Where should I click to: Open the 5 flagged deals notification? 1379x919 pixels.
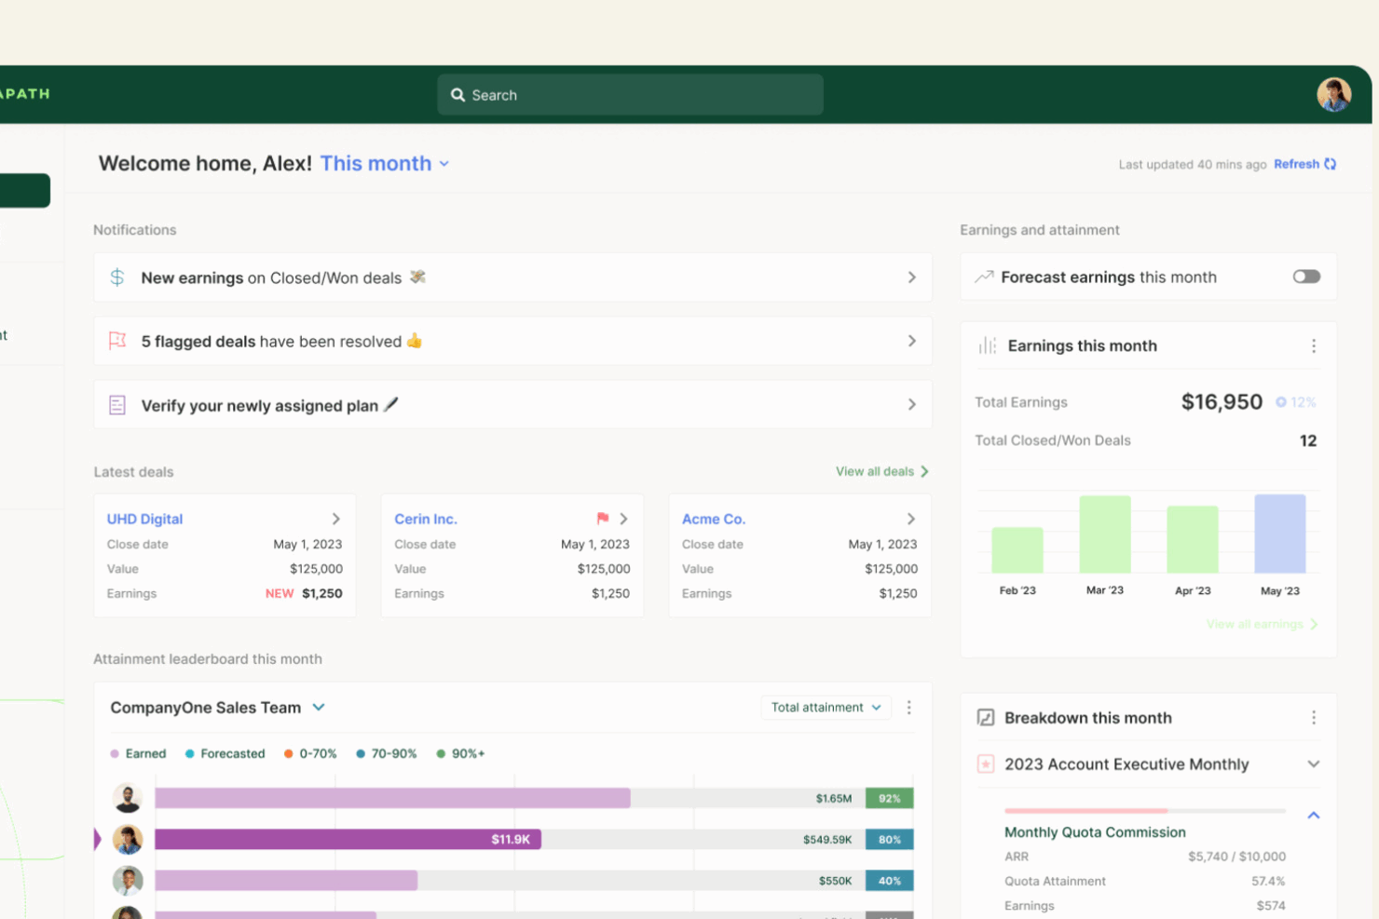tap(512, 342)
